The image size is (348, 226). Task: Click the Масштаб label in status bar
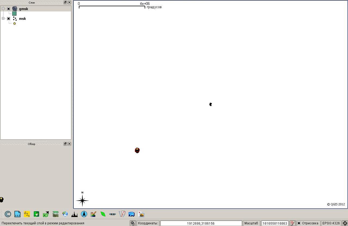point(251,223)
